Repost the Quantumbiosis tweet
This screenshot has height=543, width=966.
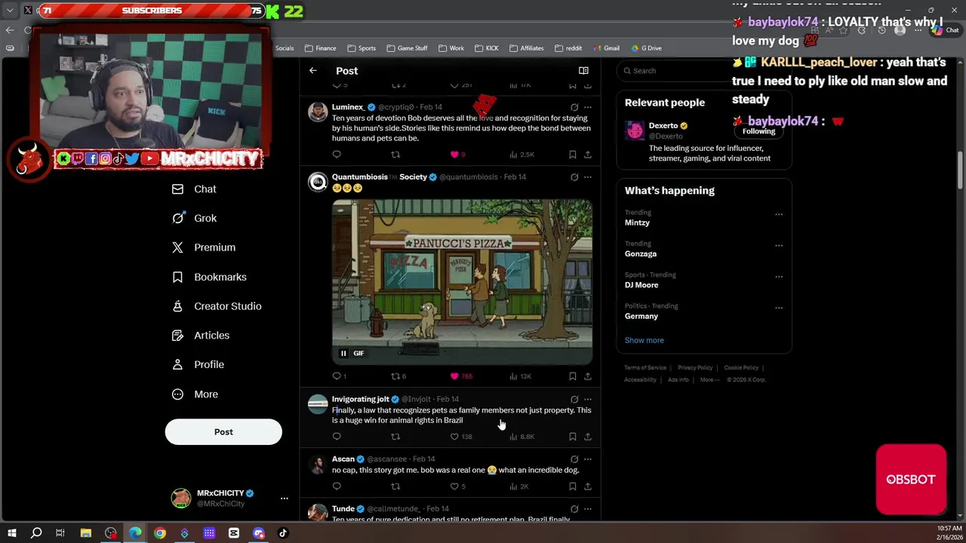coord(395,376)
